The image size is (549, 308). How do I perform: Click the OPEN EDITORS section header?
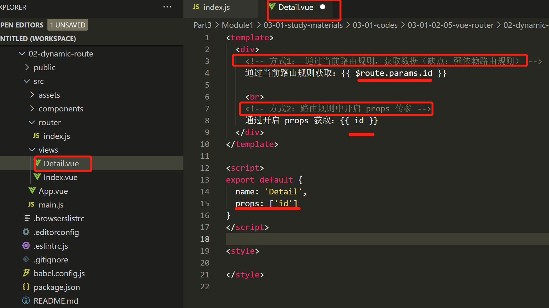click(22, 25)
